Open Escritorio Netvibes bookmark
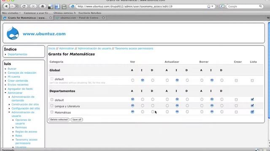The height and width of the screenshot is (151, 270). 90,13
